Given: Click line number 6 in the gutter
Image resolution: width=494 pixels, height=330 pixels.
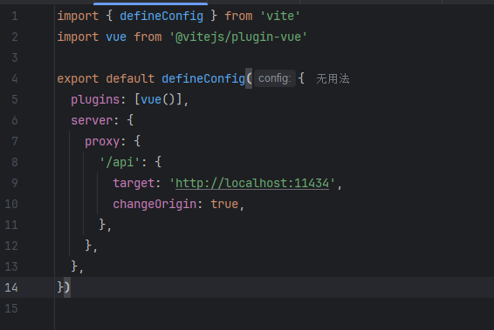Looking at the screenshot, I should pos(15,120).
